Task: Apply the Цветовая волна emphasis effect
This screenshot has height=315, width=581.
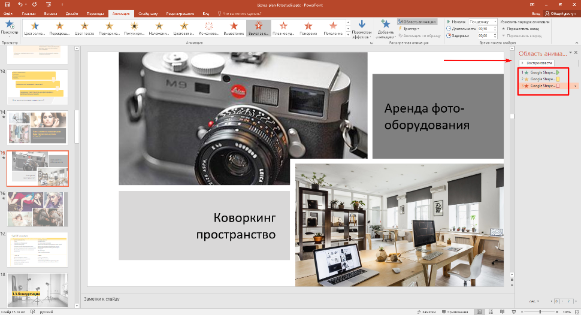Action: (184, 28)
